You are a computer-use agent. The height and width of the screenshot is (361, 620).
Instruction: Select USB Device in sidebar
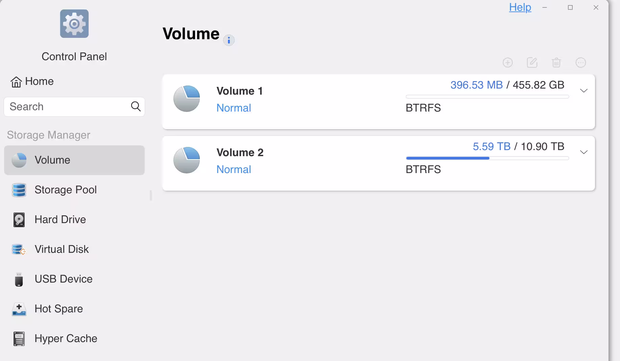point(74,279)
